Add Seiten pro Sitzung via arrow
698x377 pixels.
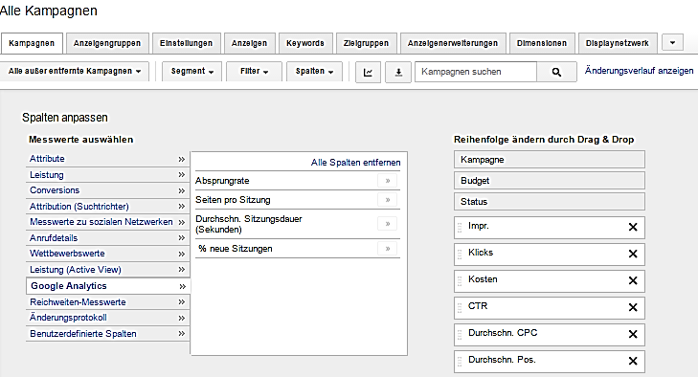pyautogui.click(x=387, y=200)
